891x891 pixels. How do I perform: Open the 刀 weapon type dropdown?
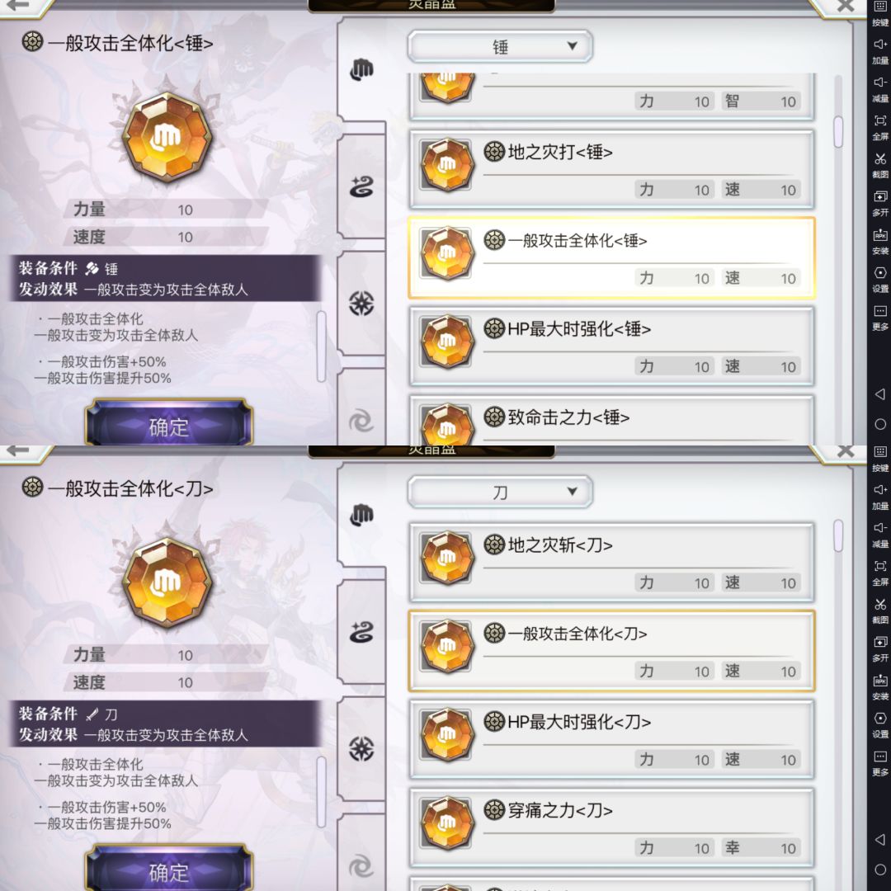tap(500, 492)
